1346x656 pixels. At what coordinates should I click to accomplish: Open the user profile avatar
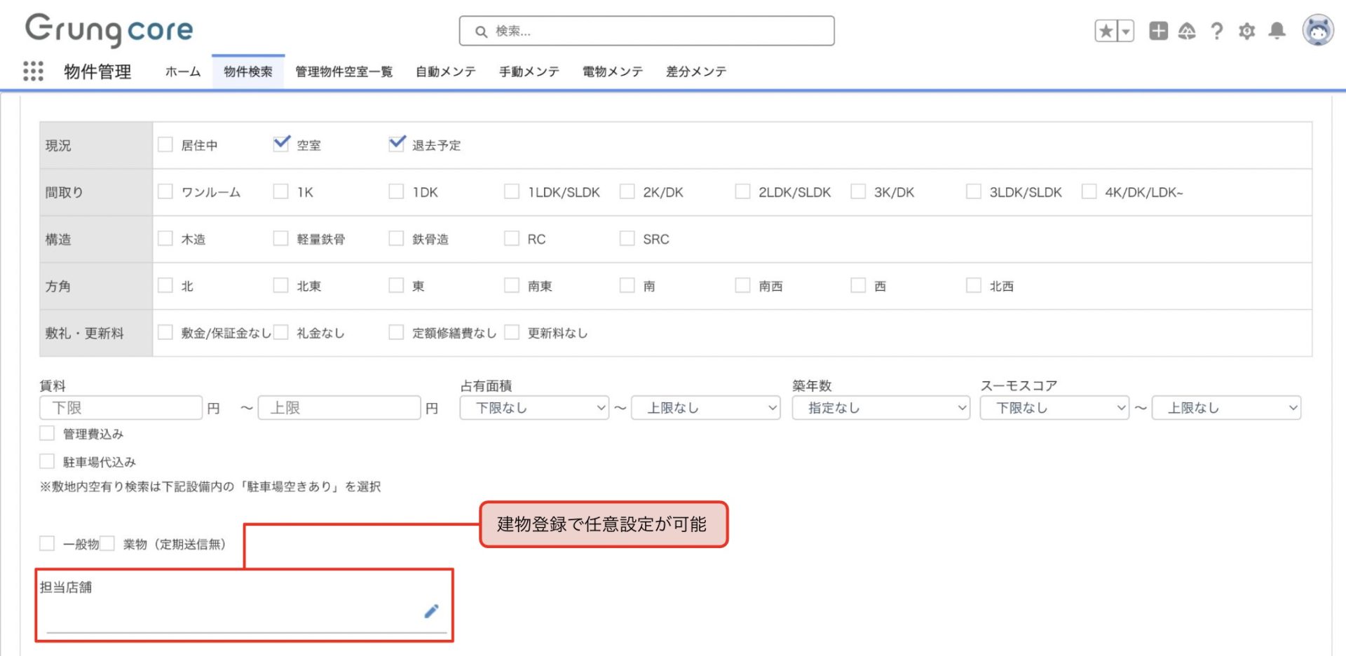[1317, 31]
